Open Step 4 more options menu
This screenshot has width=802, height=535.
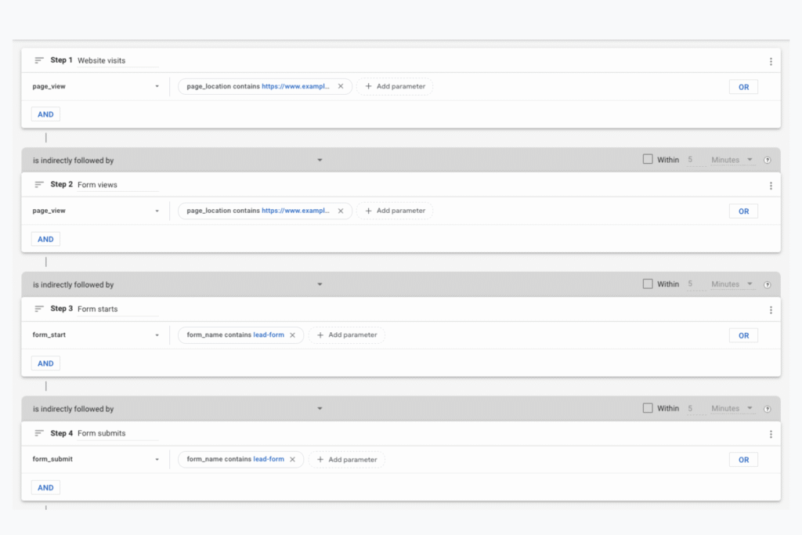point(771,434)
